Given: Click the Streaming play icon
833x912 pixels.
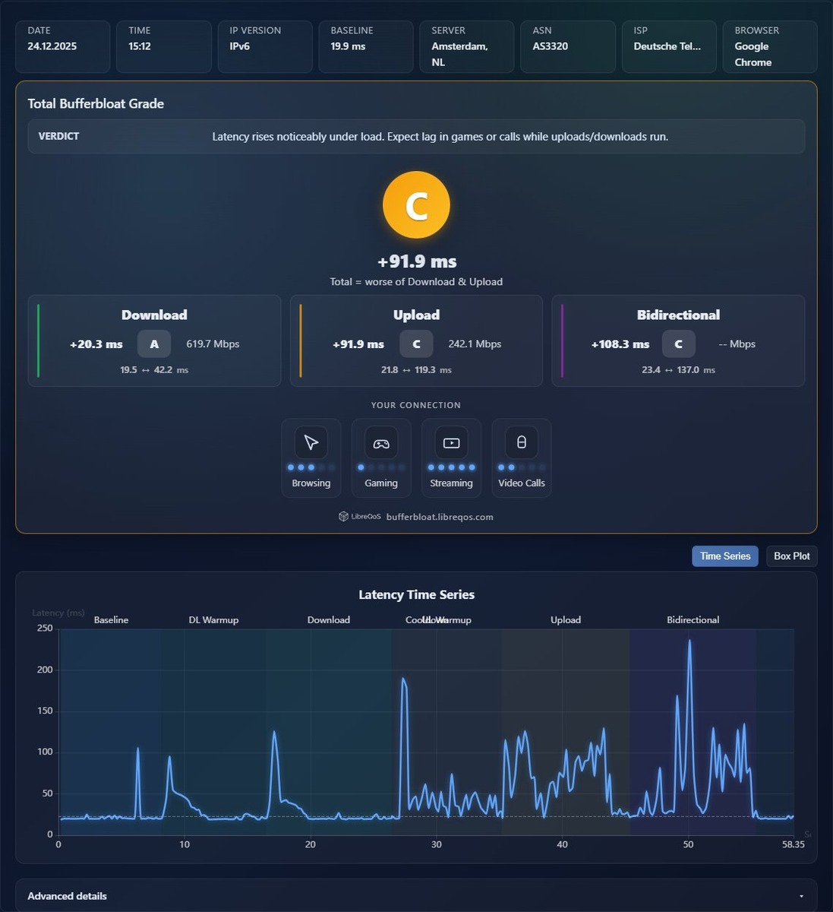Looking at the screenshot, I should [x=451, y=442].
